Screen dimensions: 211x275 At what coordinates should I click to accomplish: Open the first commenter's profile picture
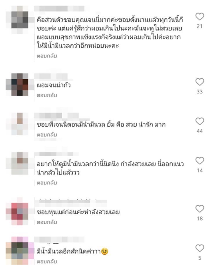click(20, 20)
